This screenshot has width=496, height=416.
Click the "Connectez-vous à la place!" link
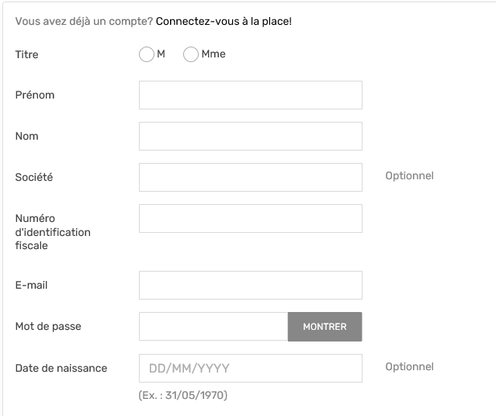224,21
